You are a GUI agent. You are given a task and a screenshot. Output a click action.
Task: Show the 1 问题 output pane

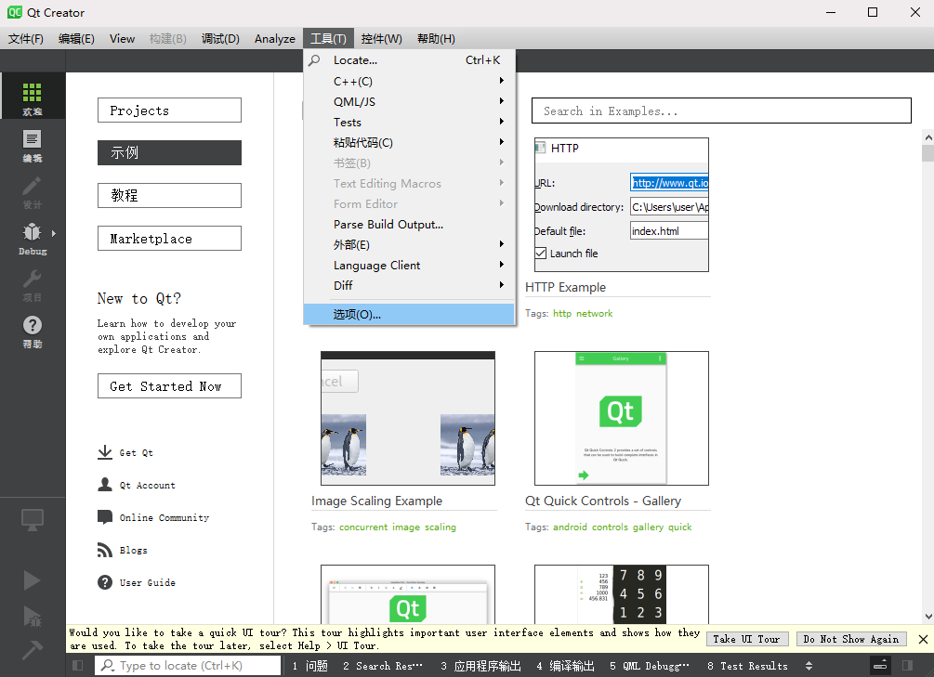(309, 666)
